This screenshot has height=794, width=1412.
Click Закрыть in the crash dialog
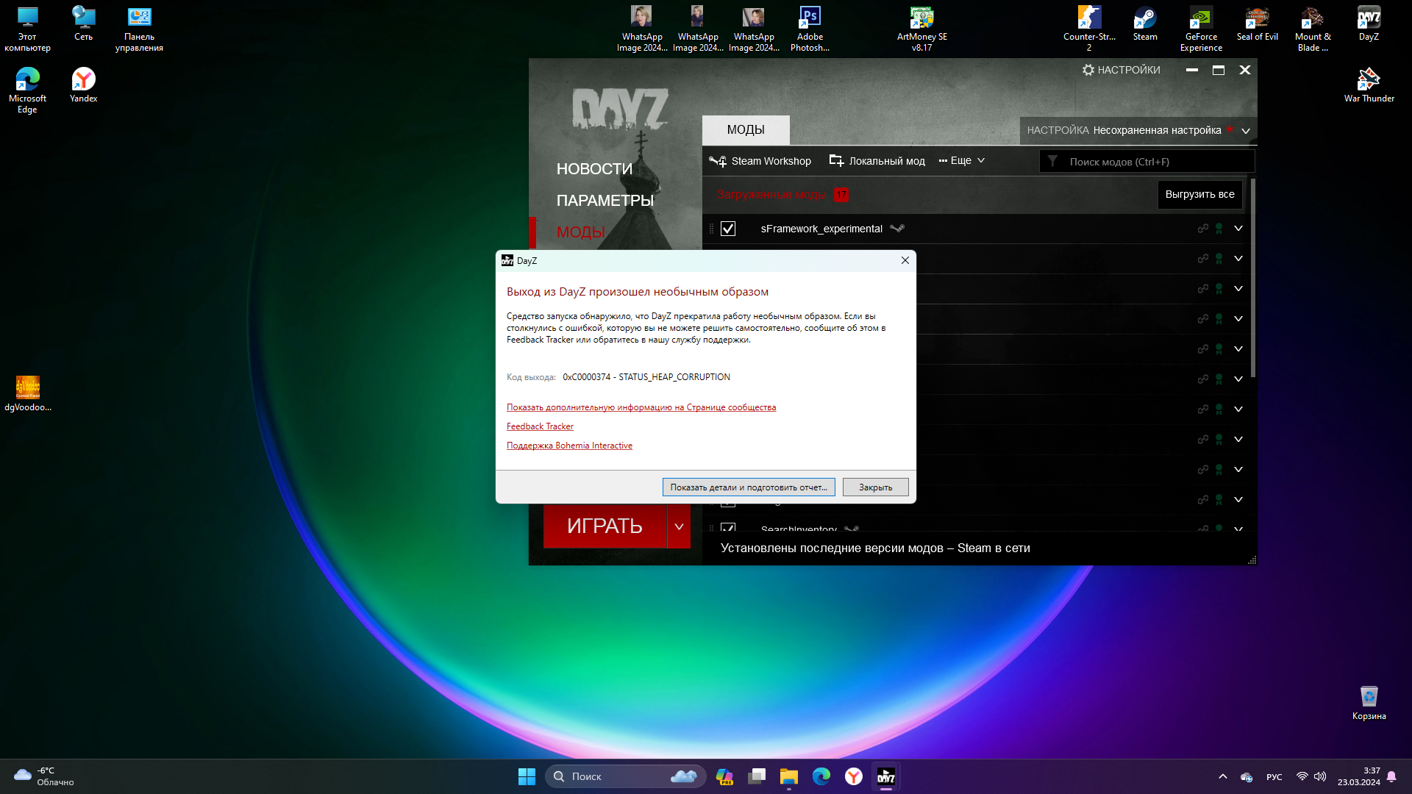click(x=875, y=487)
